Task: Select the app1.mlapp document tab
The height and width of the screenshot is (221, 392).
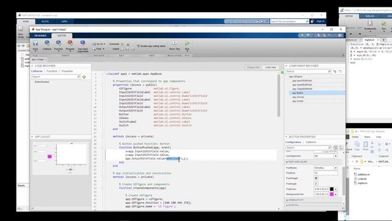Action: 38,60
